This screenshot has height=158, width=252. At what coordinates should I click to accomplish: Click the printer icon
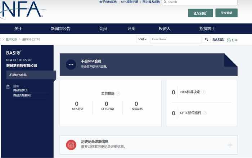point(229,40)
